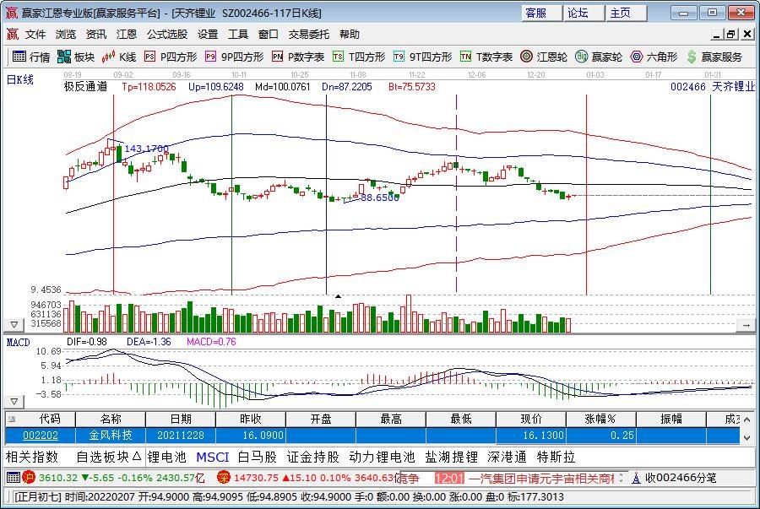Select the MSCI tab
760x509 pixels.
tap(212, 457)
